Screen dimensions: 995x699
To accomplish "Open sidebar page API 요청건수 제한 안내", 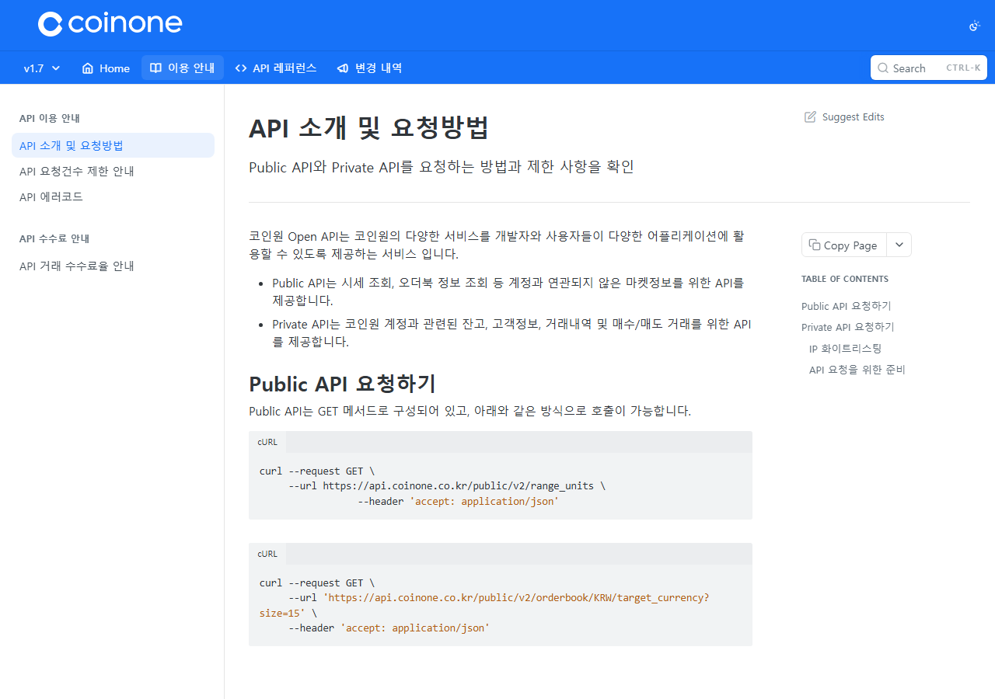I will (113, 171).
